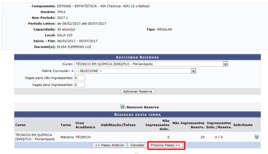Select the TÉCNICO EM QUÍMICA course cell in the table
268x154 pixels.
pos(35,137)
